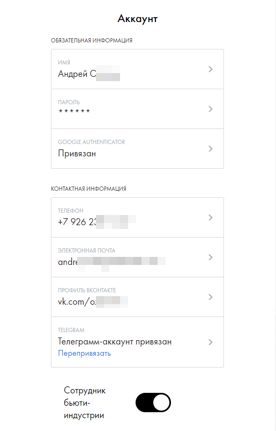276x431 pixels.
Task: Open the Имя row chevron arrow
Action: (x=211, y=69)
